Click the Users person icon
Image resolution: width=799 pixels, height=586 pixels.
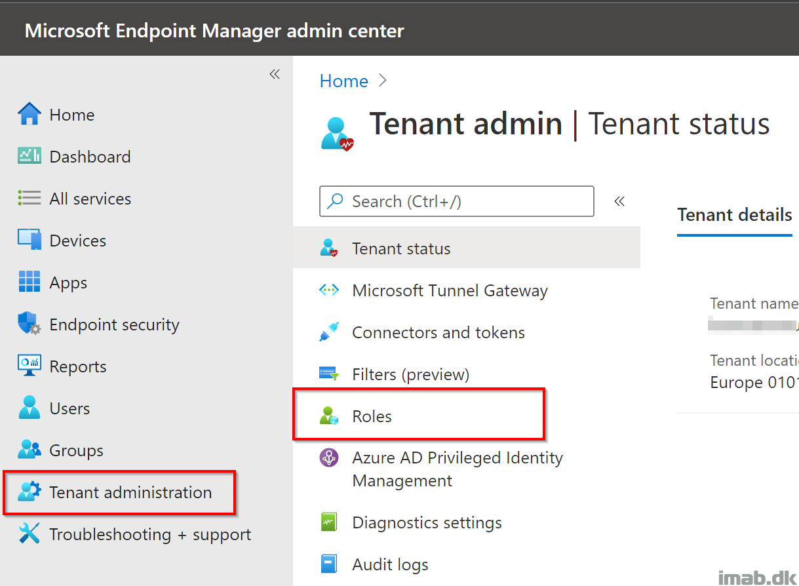[x=29, y=408]
